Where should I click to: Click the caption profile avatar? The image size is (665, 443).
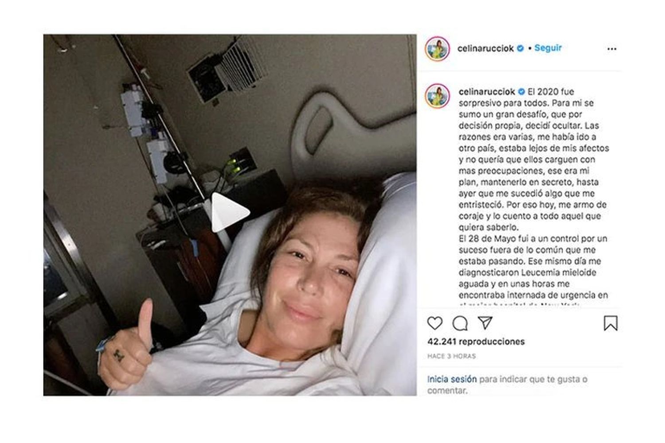437,96
